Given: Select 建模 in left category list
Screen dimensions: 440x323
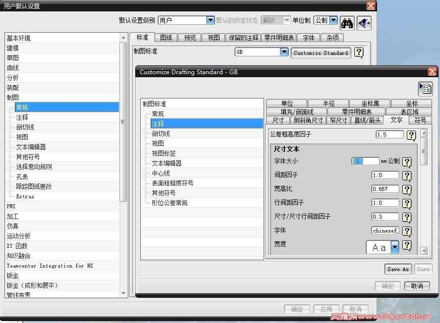Looking at the screenshot, I should [x=62, y=48].
